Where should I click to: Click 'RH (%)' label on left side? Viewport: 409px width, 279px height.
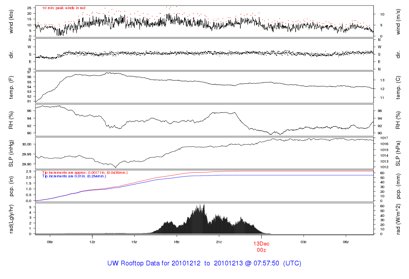point(11,120)
